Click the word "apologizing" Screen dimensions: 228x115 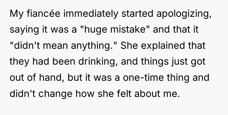click(183, 14)
